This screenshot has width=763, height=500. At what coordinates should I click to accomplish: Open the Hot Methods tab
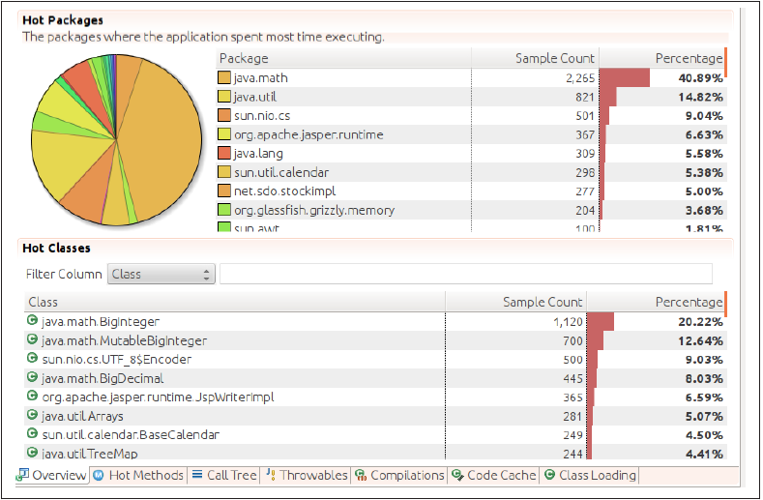click(138, 475)
